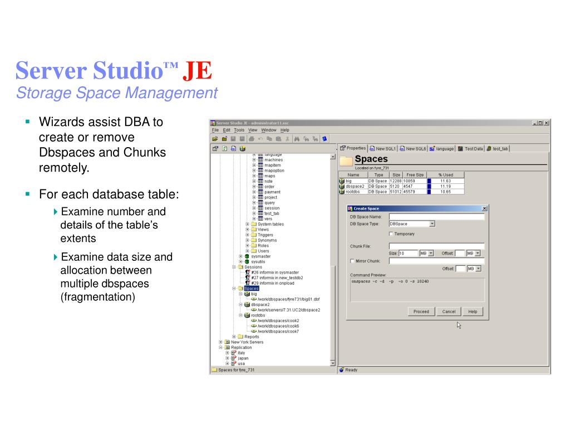This screenshot has height=428, width=570.
Task: Open the File menu
Action: point(215,130)
